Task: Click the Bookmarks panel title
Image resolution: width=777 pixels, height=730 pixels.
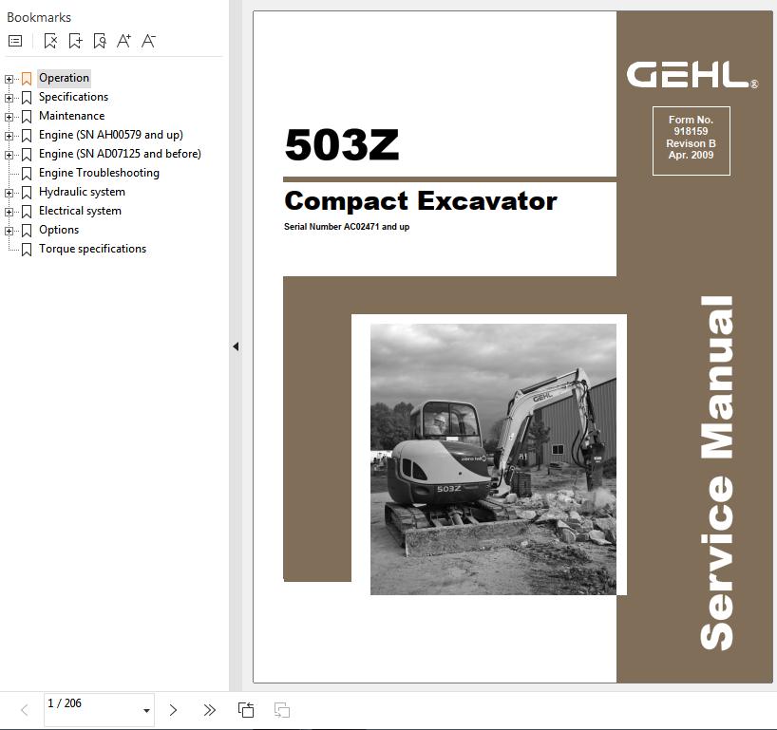Action: [x=39, y=18]
